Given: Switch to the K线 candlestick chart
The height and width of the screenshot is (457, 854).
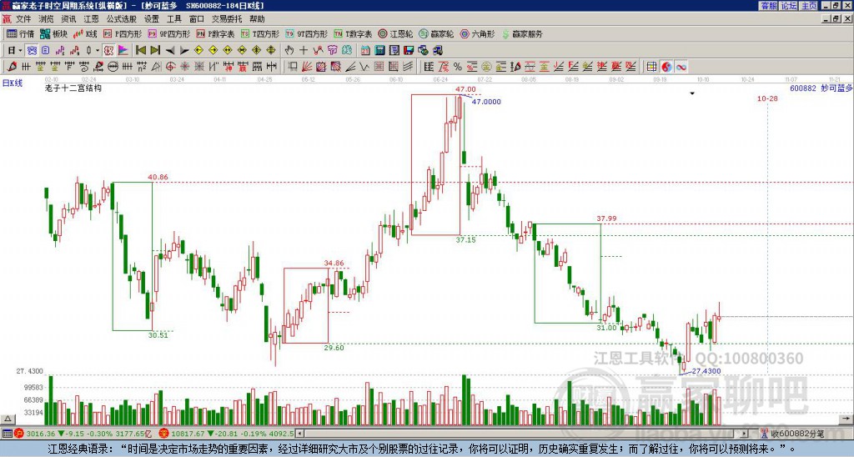Looking at the screenshot, I should coord(85,33).
